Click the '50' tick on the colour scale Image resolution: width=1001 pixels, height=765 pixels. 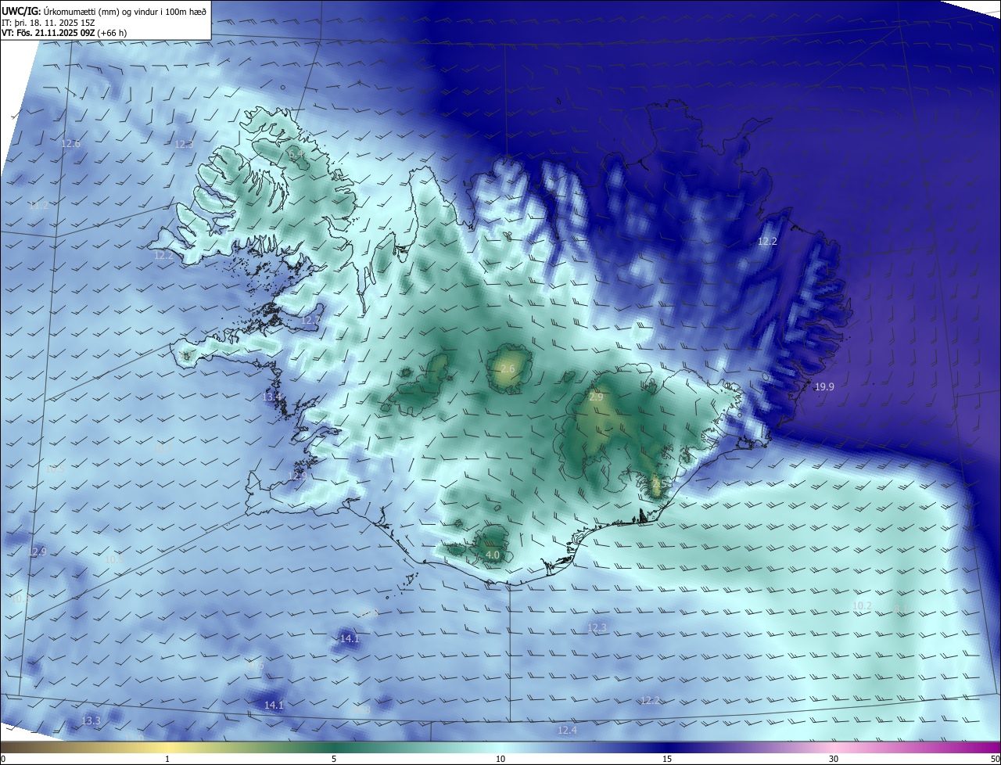[995, 759]
